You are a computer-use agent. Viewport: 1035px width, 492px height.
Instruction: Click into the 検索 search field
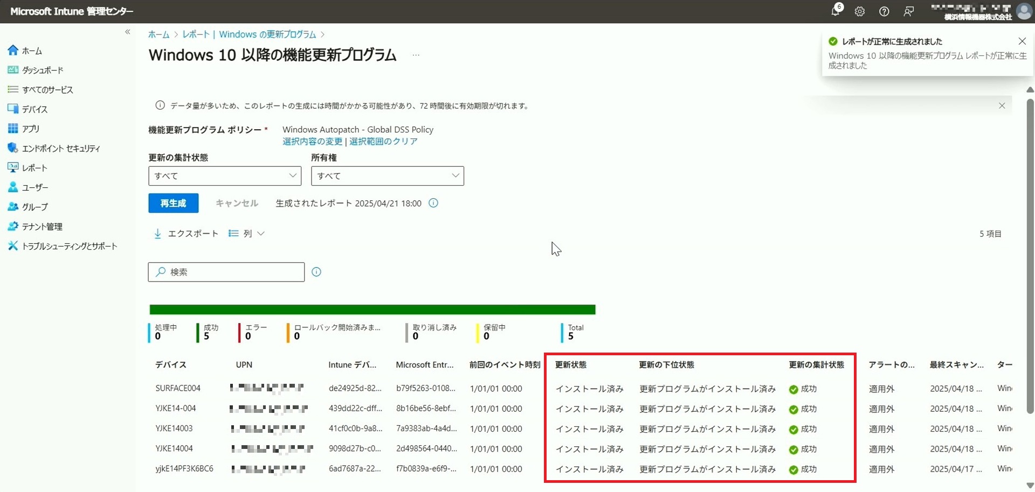[x=226, y=272]
